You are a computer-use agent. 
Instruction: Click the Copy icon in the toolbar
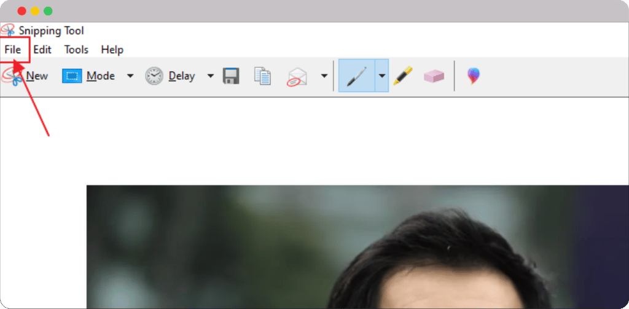pyautogui.click(x=262, y=76)
